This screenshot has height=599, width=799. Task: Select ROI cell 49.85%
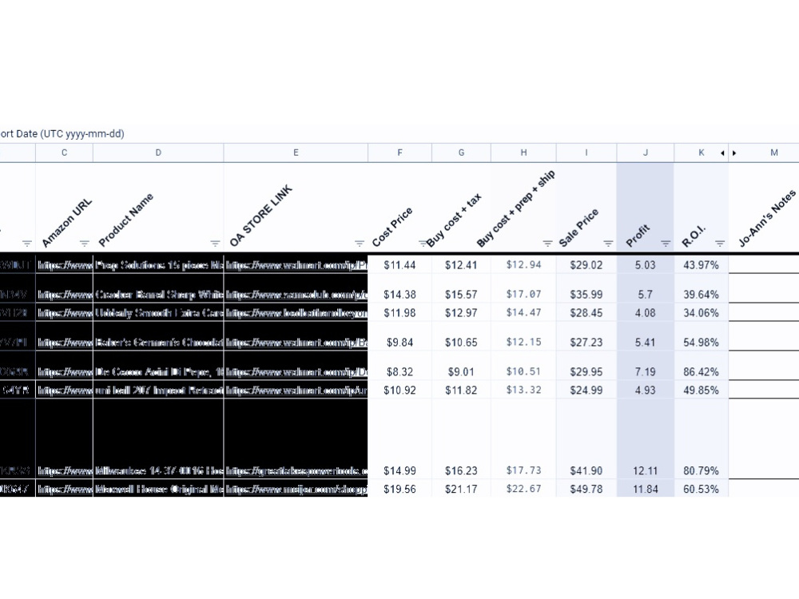[x=702, y=390]
